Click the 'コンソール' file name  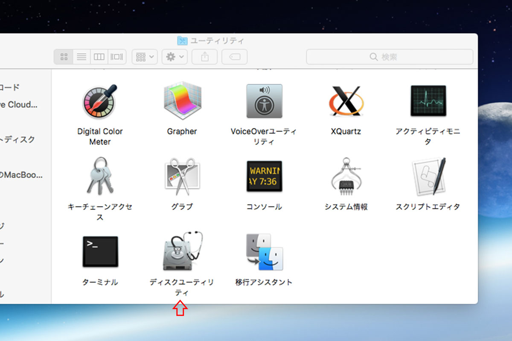coord(264,207)
